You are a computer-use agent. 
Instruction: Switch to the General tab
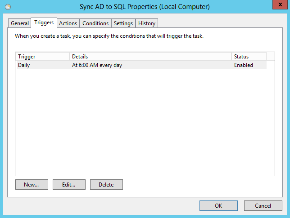20,23
